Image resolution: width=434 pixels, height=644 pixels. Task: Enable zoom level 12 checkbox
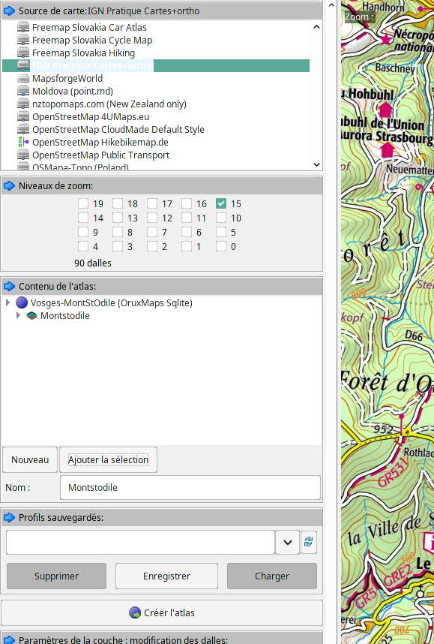152,218
